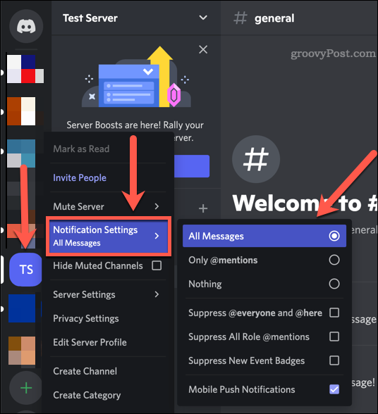The height and width of the screenshot is (414, 378).
Task: Click the blue button in boost banner
Action: click(x=192, y=166)
